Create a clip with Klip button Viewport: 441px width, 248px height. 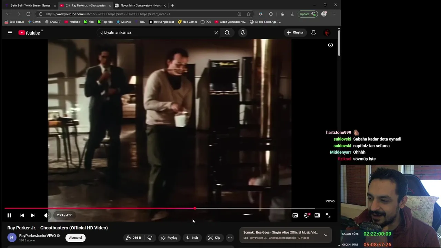(214, 238)
